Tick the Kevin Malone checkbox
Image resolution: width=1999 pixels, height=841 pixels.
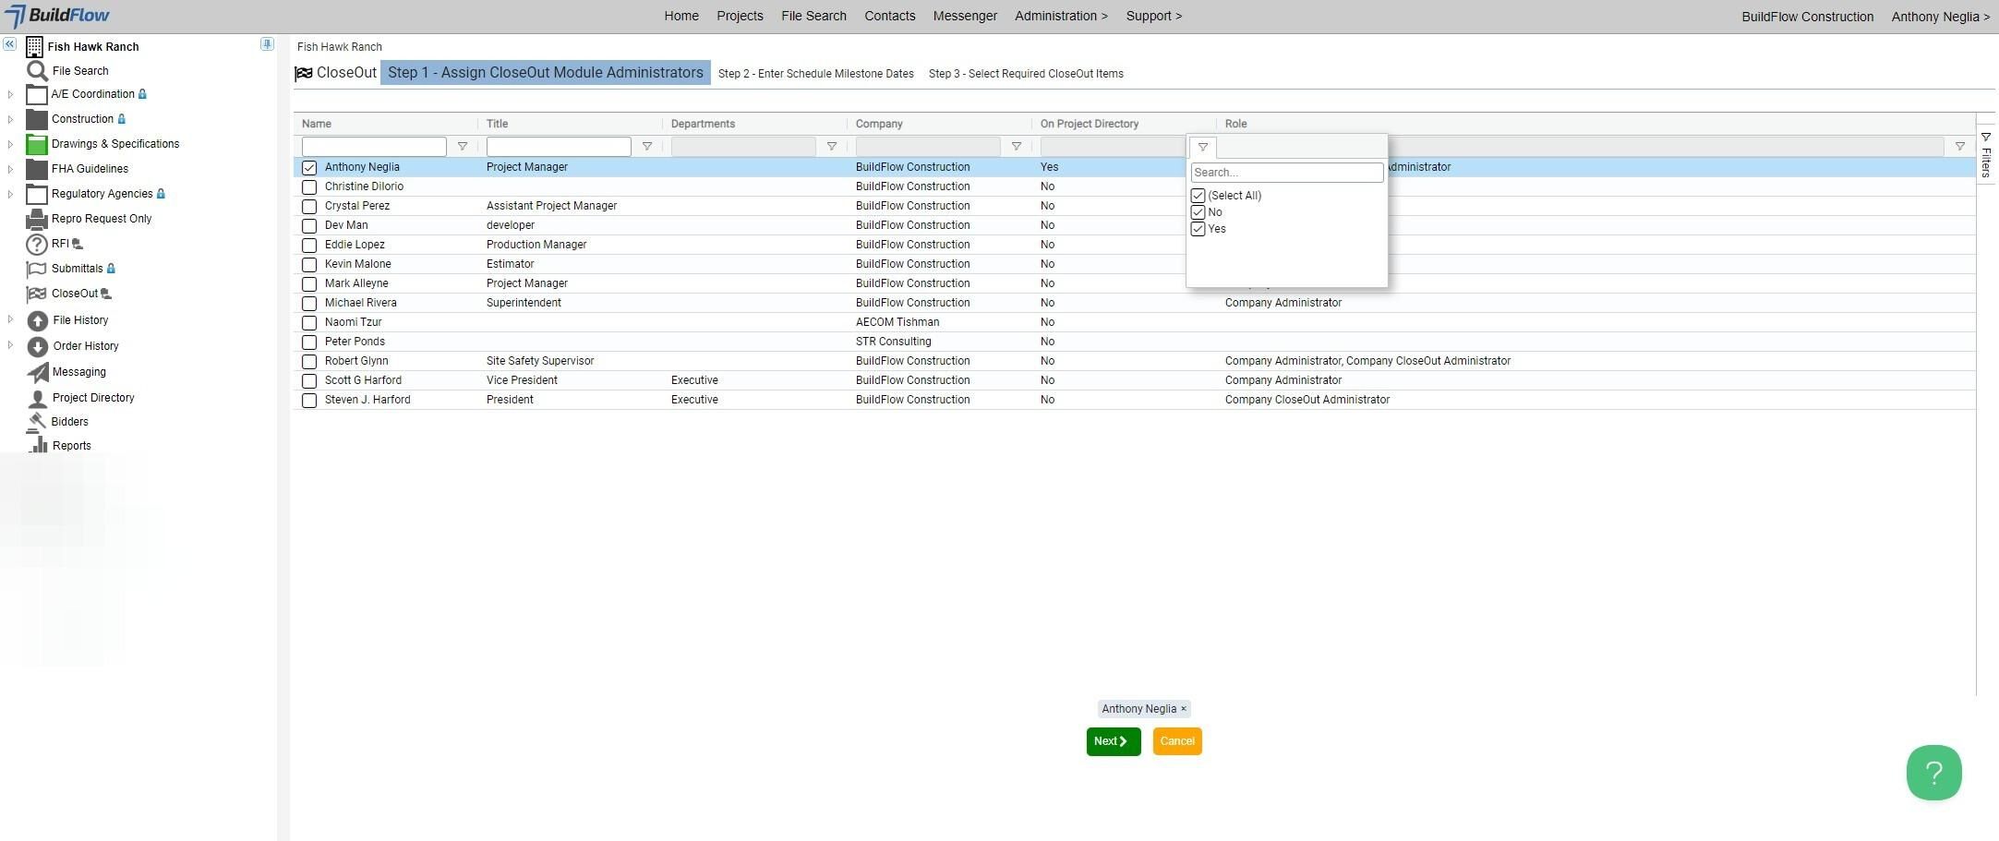click(309, 265)
